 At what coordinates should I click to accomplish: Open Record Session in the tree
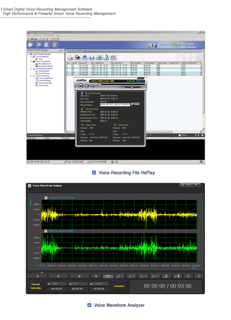(x=44, y=73)
